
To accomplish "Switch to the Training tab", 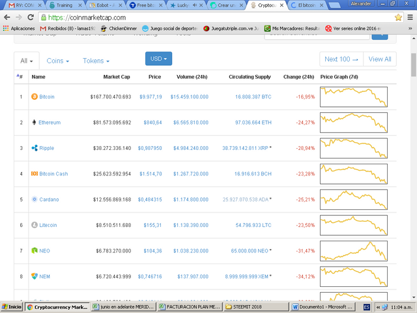I will tap(65, 5).
